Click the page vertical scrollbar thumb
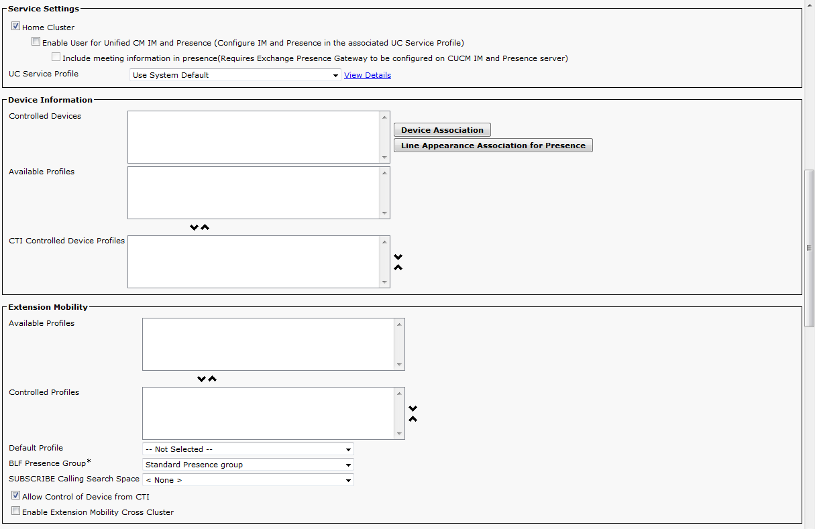 coord(809,248)
